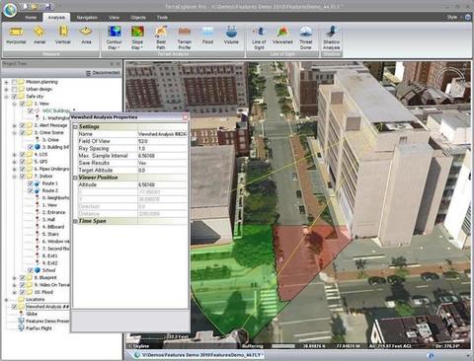Open the Contour Map tool

tap(114, 37)
